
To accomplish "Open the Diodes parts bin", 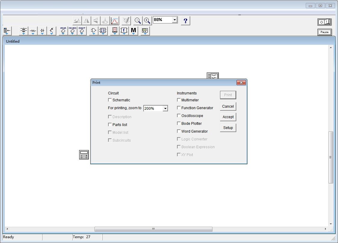I will coord(42,31).
